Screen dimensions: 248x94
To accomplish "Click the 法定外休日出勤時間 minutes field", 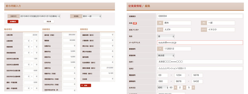I will pyautogui.click(x=36, y=77).
